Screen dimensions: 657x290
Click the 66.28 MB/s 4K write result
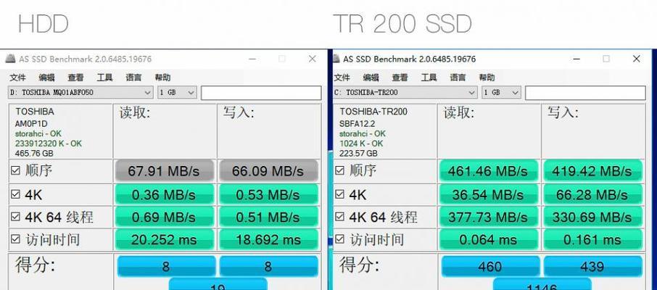point(592,194)
